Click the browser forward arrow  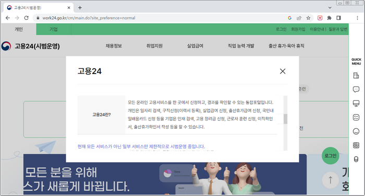[17, 18]
